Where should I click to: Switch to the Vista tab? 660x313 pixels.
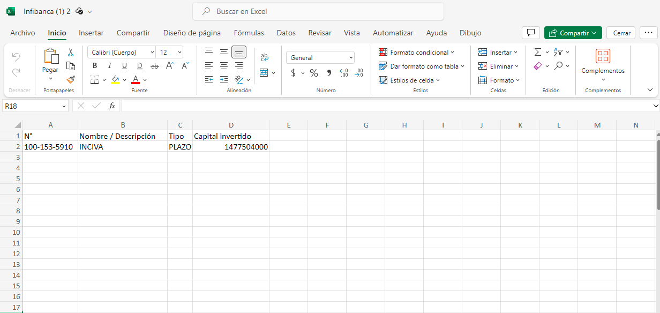point(352,33)
